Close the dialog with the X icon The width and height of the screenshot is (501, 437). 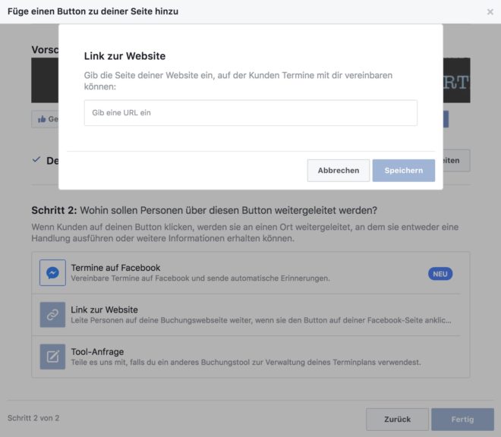click(490, 12)
